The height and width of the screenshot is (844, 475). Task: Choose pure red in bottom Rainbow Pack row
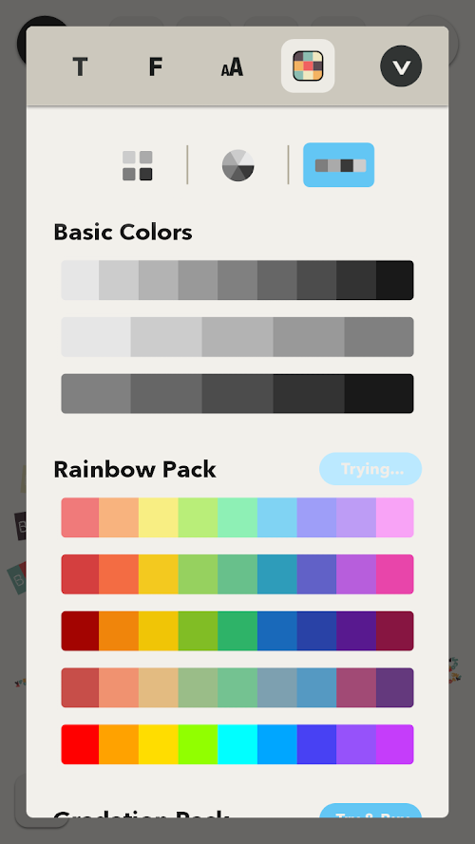(80, 744)
